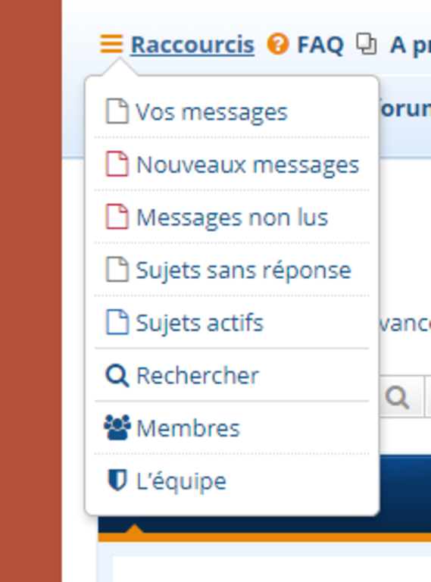The height and width of the screenshot is (582, 431).
Task: Go to the Membres list
Action: (232, 428)
